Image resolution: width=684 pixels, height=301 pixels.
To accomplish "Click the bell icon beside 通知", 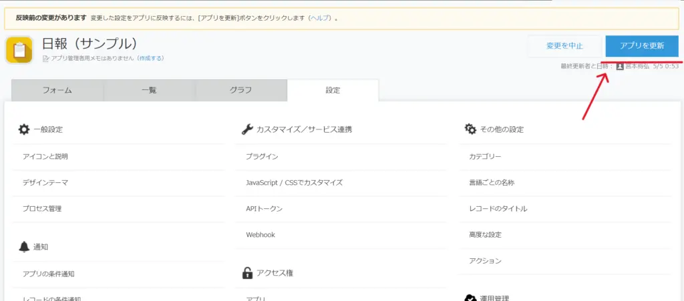I will click(x=24, y=247).
